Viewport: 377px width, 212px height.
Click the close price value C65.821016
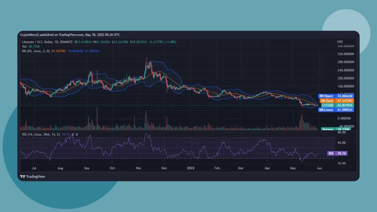click(x=138, y=42)
